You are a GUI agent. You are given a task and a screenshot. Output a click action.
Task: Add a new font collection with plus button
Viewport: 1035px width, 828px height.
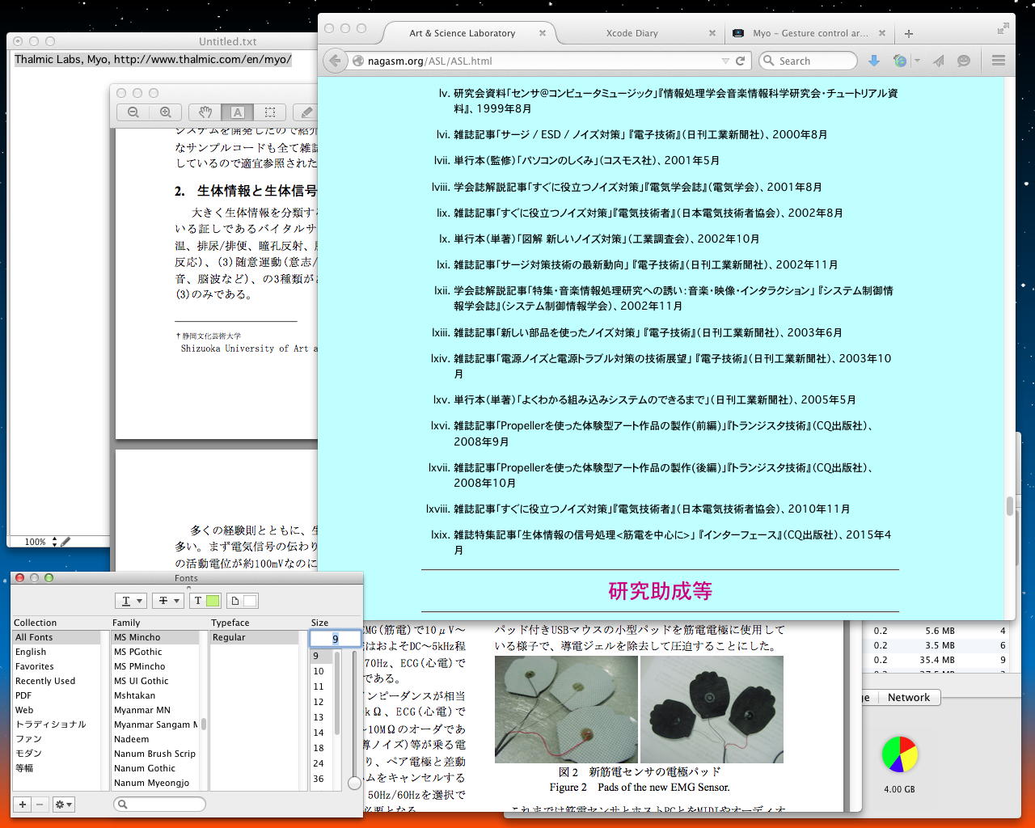(x=23, y=805)
